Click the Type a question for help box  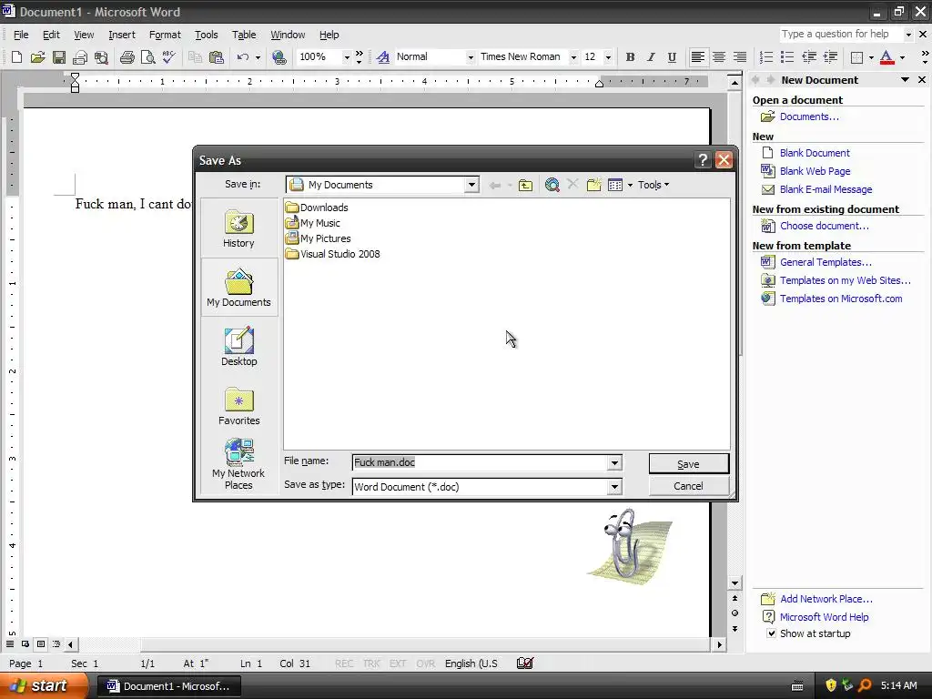pyautogui.click(x=841, y=34)
